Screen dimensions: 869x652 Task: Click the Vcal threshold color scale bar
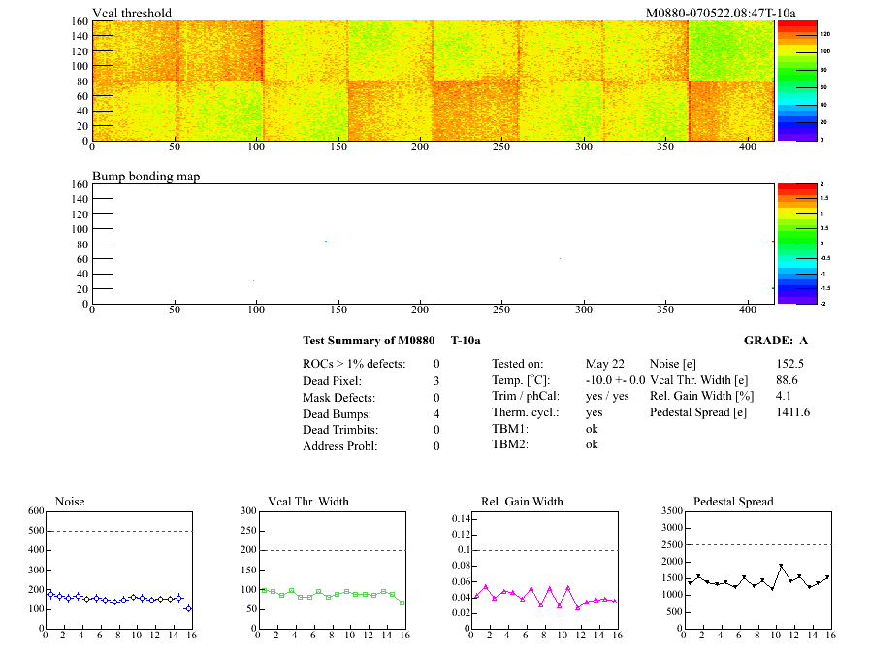point(789,80)
